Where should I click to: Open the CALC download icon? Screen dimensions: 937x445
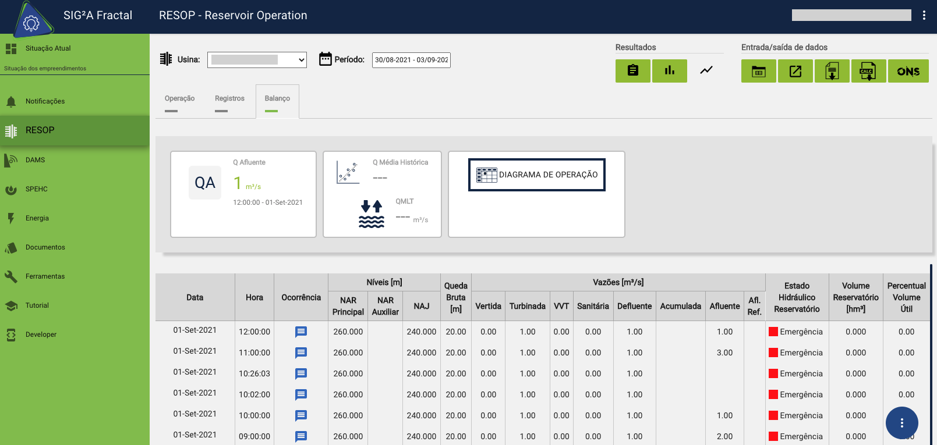tap(868, 72)
